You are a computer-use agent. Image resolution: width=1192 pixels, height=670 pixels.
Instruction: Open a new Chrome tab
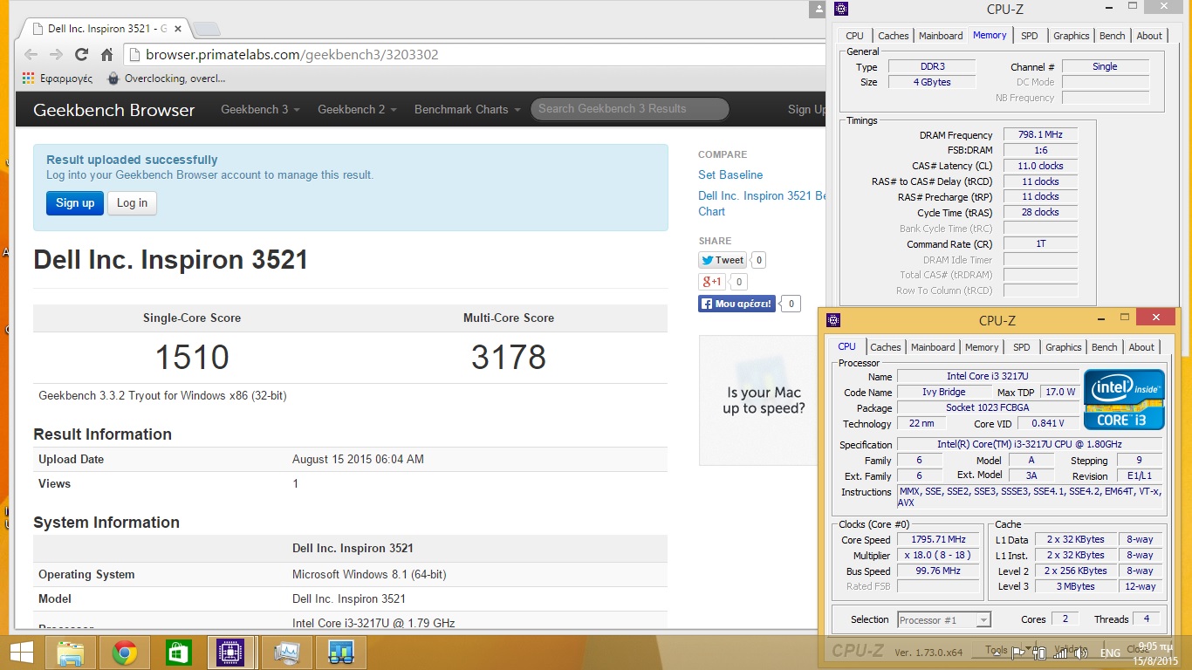[x=206, y=30]
